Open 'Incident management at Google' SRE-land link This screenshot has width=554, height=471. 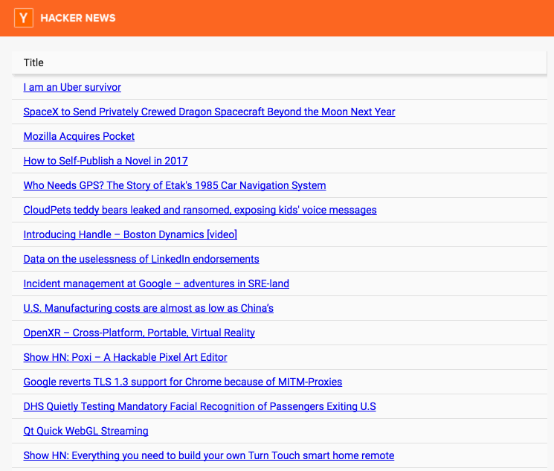click(156, 283)
